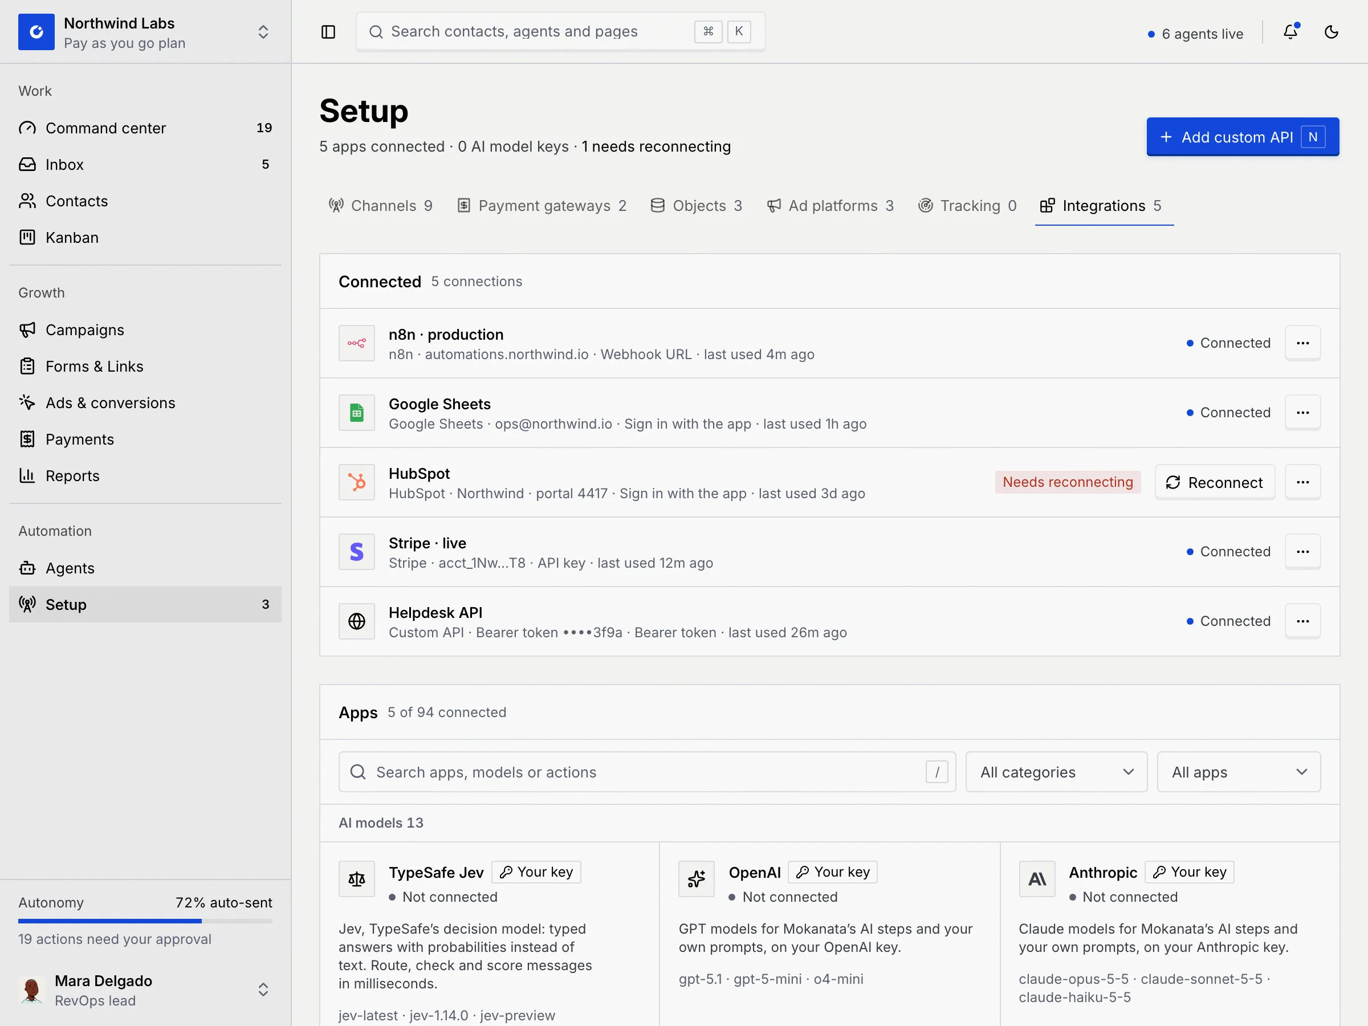
Task: Click the Helpdesk API globe icon
Action: (x=357, y=621)
